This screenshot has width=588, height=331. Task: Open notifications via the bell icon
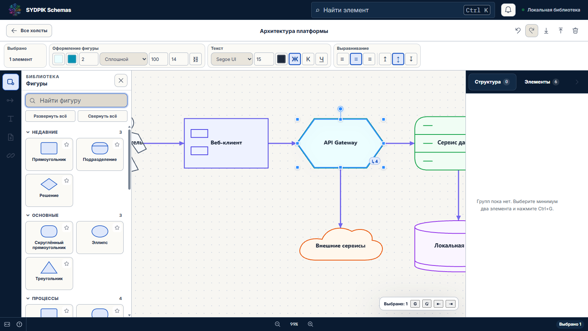tap(508, 10)
